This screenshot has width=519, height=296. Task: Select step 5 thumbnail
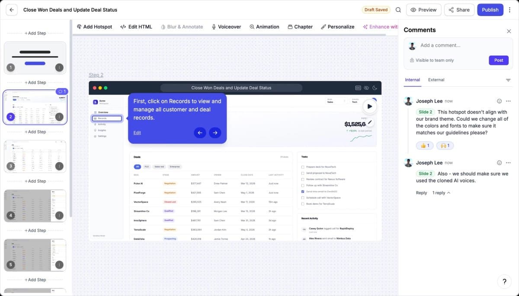35,255
